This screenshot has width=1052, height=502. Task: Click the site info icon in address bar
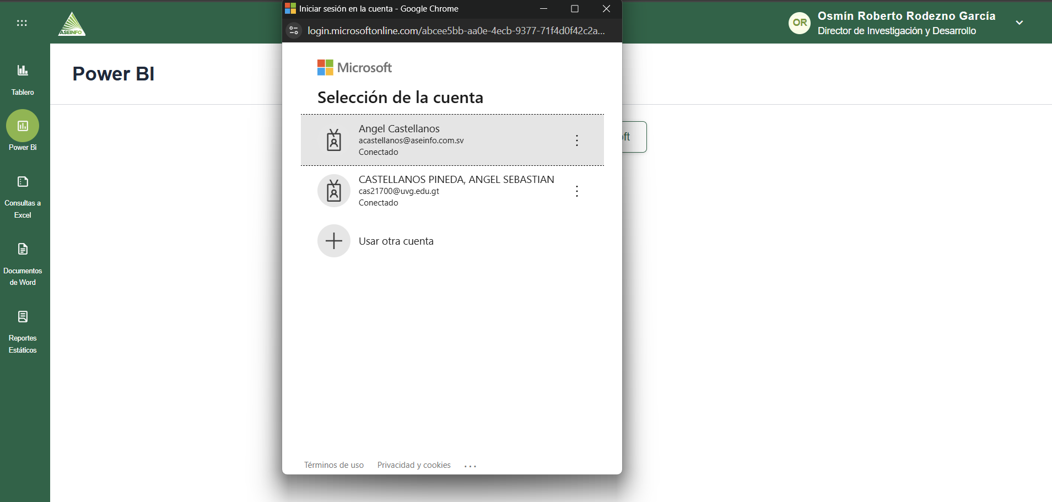tap(294, 30)
